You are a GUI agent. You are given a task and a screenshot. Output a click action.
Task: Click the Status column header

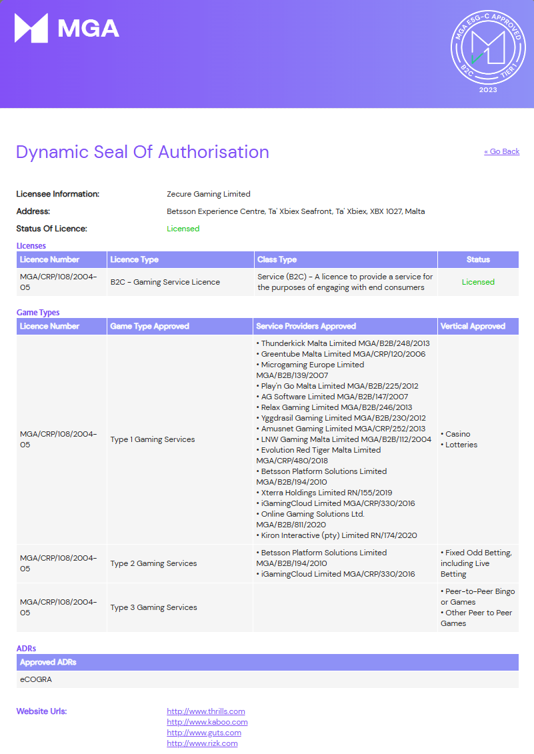pyautogui.click(x=478, y=260)
